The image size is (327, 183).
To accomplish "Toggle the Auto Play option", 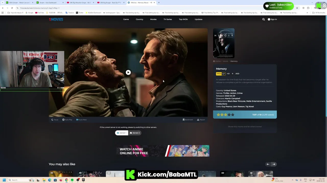I will click(x=67, y=120).
